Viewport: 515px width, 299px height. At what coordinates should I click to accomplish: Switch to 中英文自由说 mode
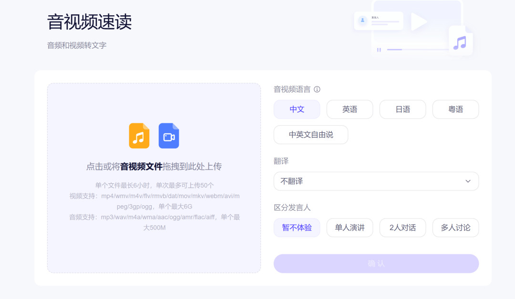click(310, 135)
